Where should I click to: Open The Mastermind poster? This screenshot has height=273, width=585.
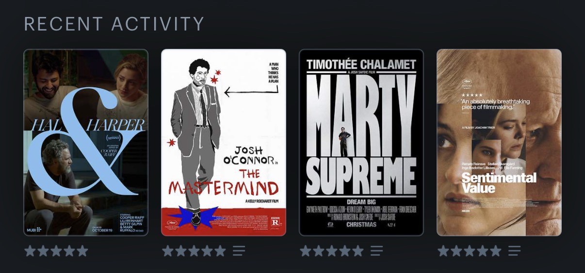[224, 142]
